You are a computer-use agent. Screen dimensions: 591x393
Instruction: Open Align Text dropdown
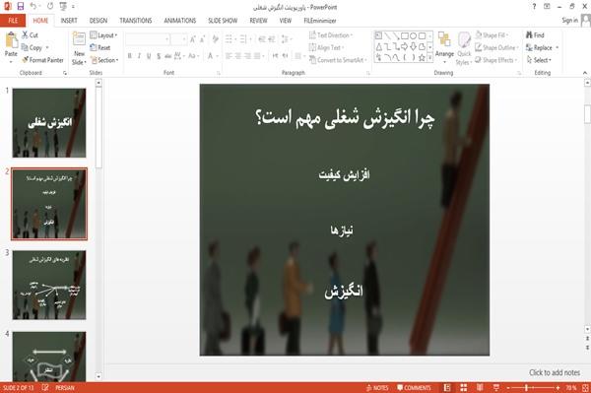coord(326,47)
